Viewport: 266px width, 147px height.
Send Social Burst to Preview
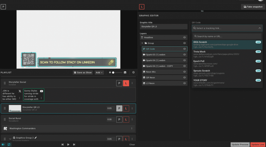(x=119, y=119)
